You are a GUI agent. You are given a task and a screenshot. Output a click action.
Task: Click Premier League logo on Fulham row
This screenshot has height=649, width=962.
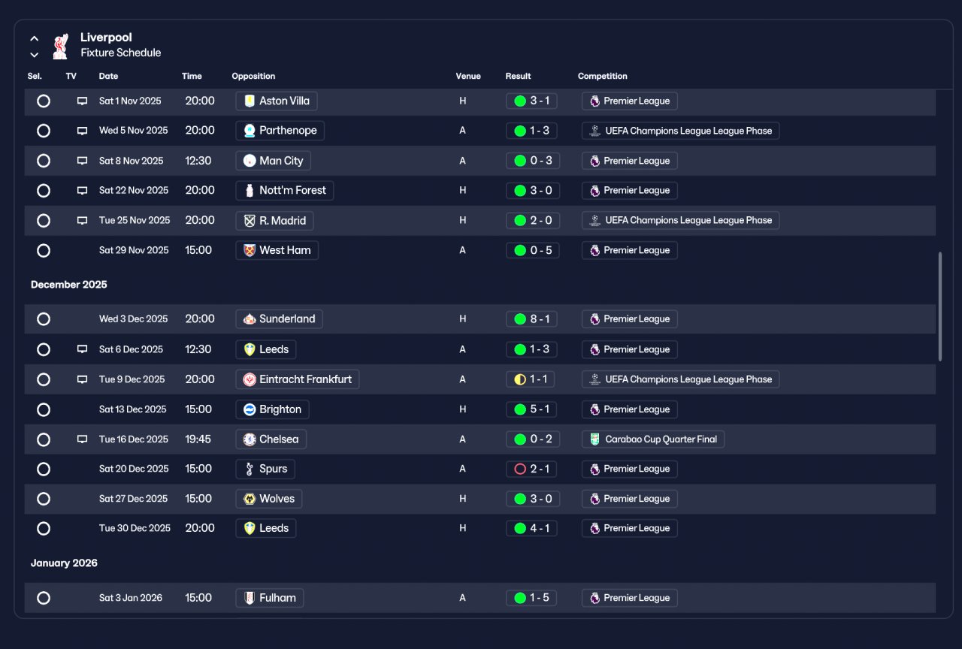point(594,598)
